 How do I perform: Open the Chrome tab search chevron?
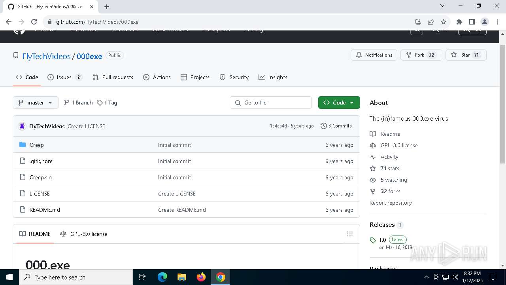[x=442, y=6]
